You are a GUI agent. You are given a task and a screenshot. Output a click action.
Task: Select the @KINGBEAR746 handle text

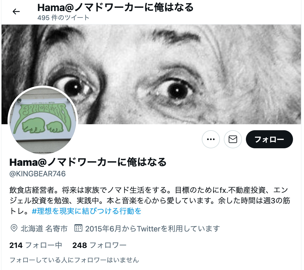tap(38, 174)
